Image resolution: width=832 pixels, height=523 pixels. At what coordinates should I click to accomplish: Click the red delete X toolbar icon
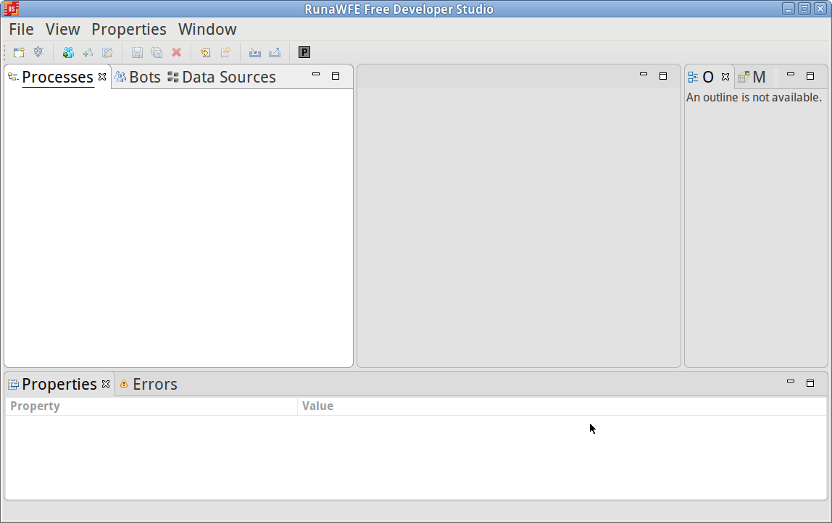176,52
